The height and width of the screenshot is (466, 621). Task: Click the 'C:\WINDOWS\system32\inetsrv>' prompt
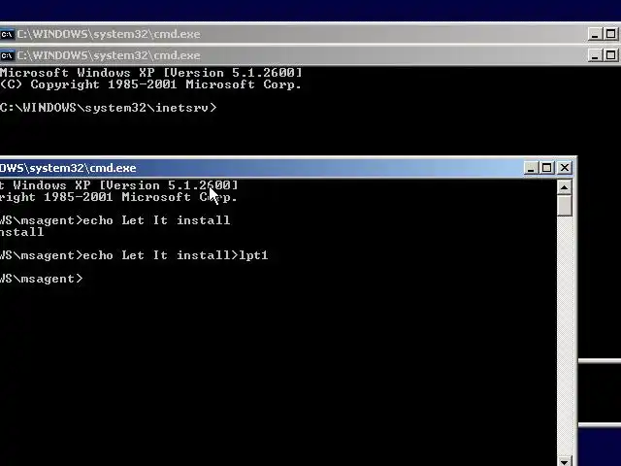(109, 108)
